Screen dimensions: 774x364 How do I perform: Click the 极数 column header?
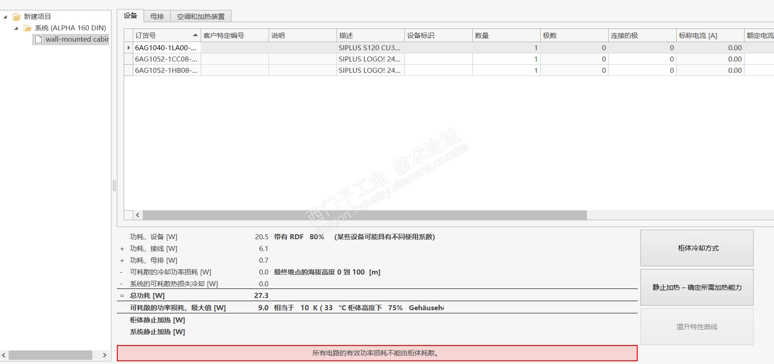(x=574, y=35)
